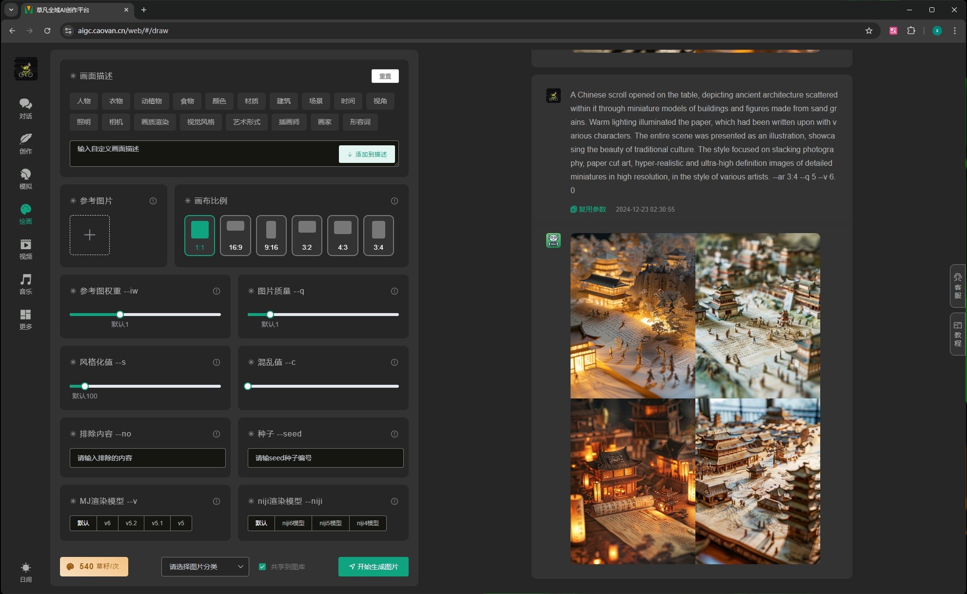Expand the 动植物 description tag
Viewport: 967px width, 594px height.
point(152,101)
